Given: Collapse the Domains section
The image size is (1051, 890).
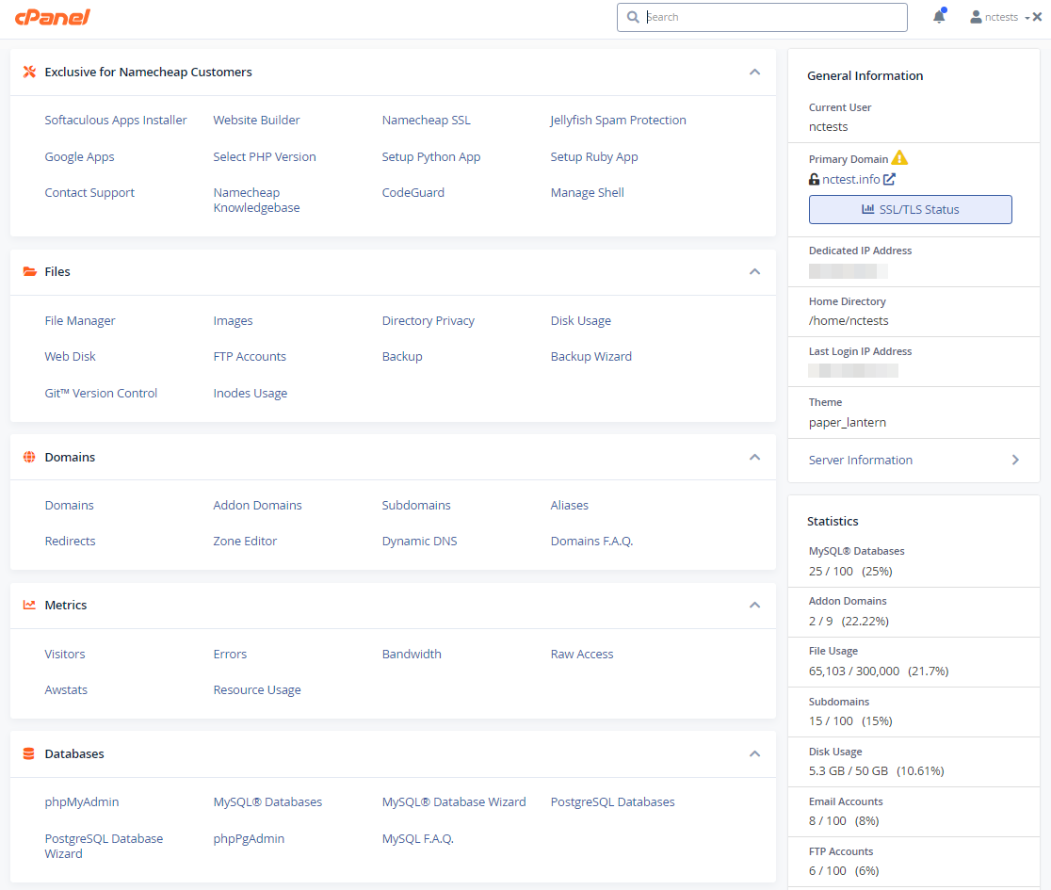Looking at the screenshot, I should click(x=754, y=457).
